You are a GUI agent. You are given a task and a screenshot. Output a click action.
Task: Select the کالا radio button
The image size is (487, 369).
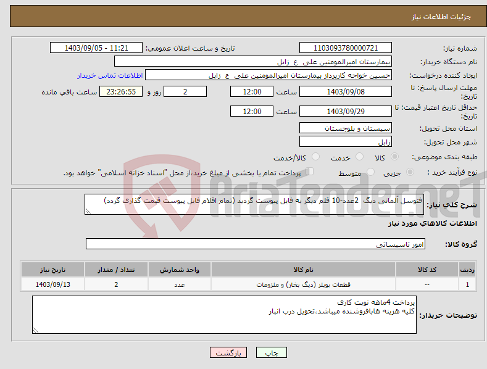coord(394,157)
